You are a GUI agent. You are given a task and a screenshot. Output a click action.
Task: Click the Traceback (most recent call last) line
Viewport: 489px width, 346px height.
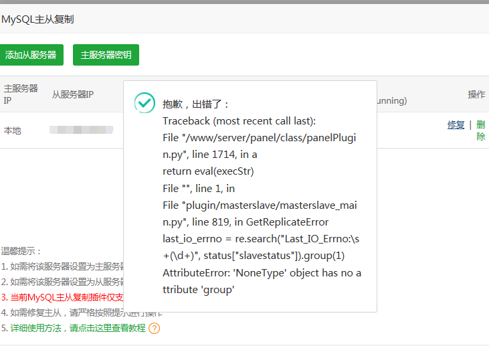[239, 121]
